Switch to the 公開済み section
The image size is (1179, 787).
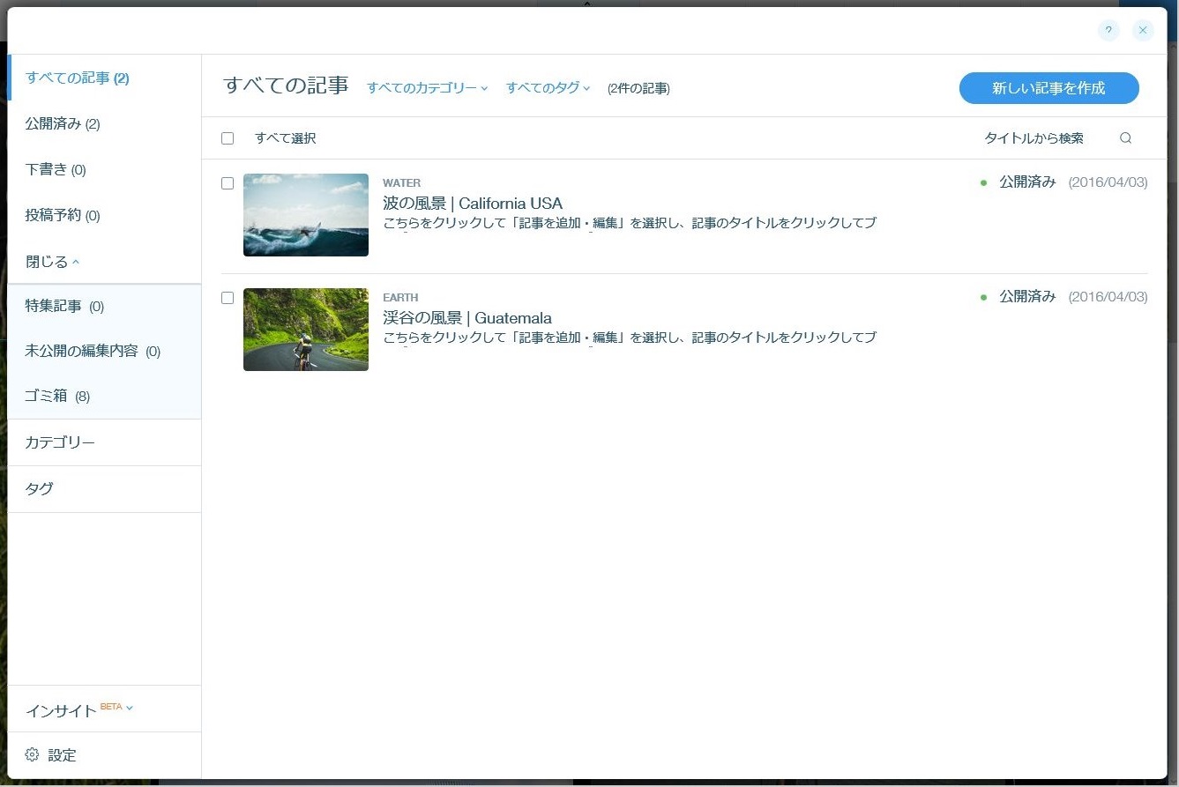[55, 124]
